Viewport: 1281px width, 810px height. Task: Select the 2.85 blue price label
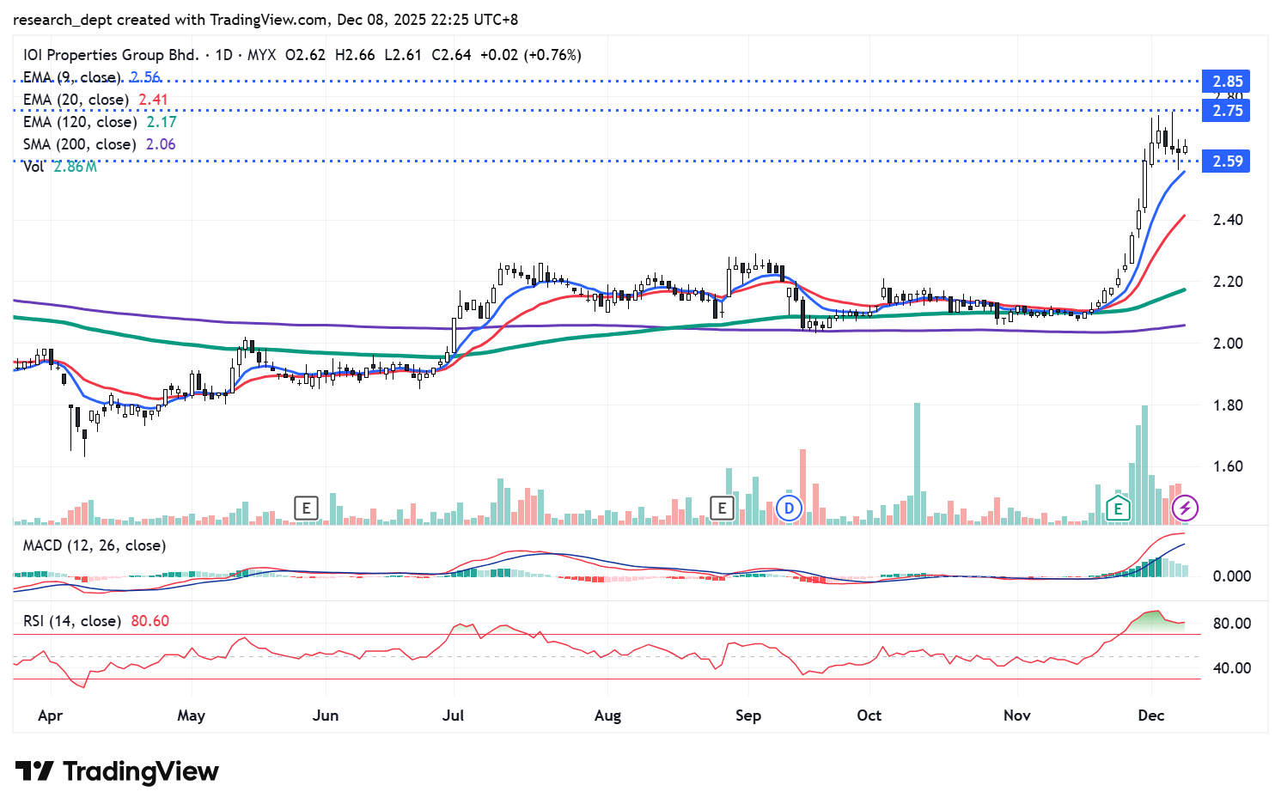[x=1226, y=82]
